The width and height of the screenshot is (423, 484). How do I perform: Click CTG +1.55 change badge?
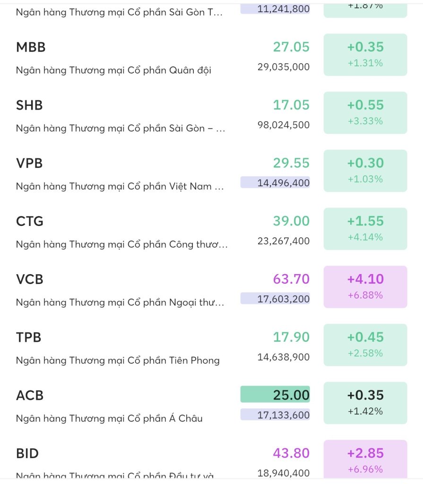tap(365, 229)
